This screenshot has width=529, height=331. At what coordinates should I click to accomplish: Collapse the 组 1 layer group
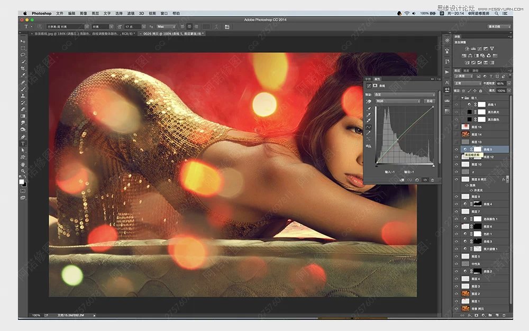(462, 98)
